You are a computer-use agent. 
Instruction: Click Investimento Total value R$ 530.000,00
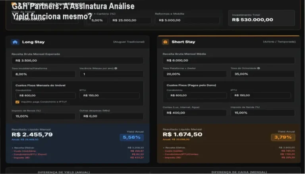[x=253, y=20]
